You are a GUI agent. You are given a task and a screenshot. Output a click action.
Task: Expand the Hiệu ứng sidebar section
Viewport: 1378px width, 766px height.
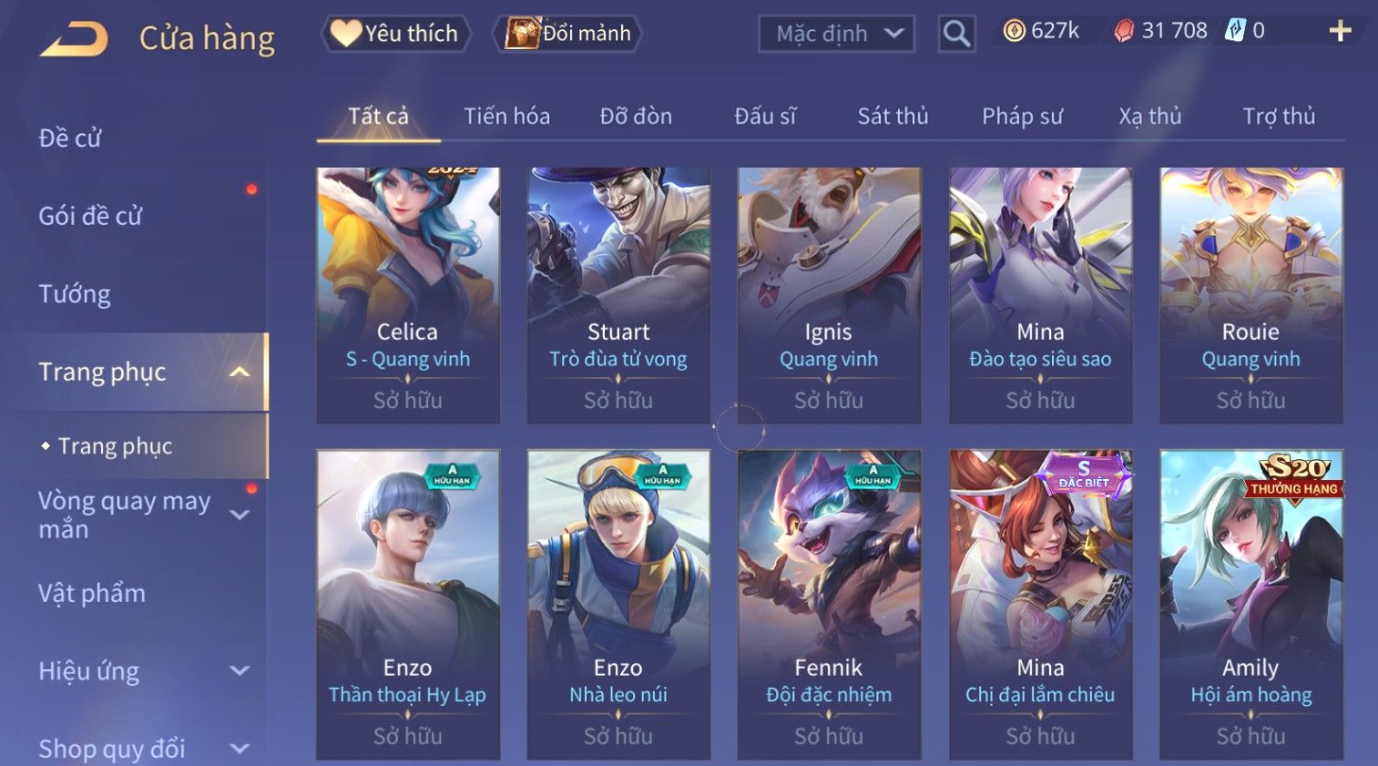(x=240, y=671)
